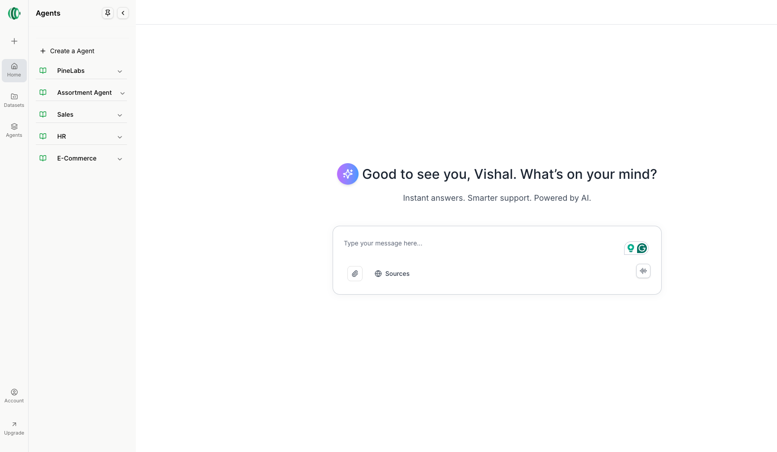
Task: Open Datasets section
Action: click(x=14, y=100)
